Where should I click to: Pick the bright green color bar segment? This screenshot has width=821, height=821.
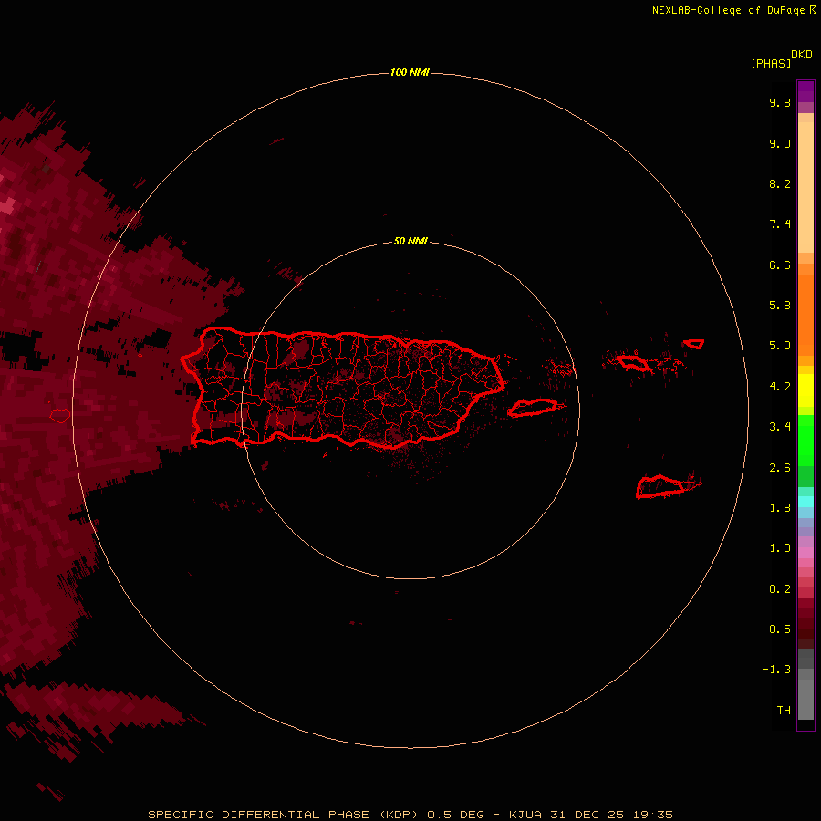[x=805, y=441]
